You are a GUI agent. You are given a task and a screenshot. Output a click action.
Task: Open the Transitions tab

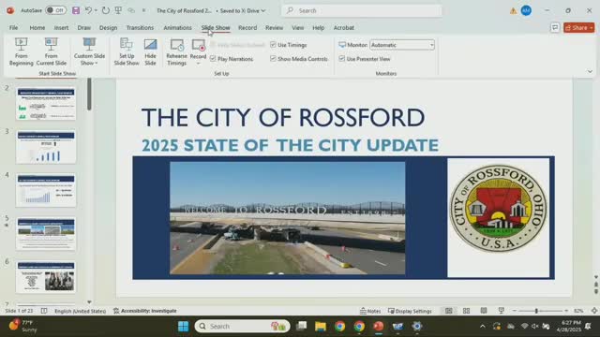[140, 27]
